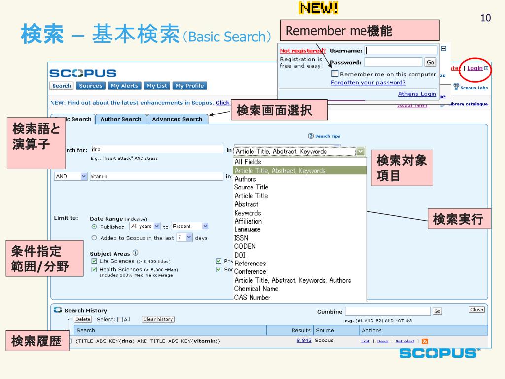
Task: Click the Save action link
Action: 382,341
